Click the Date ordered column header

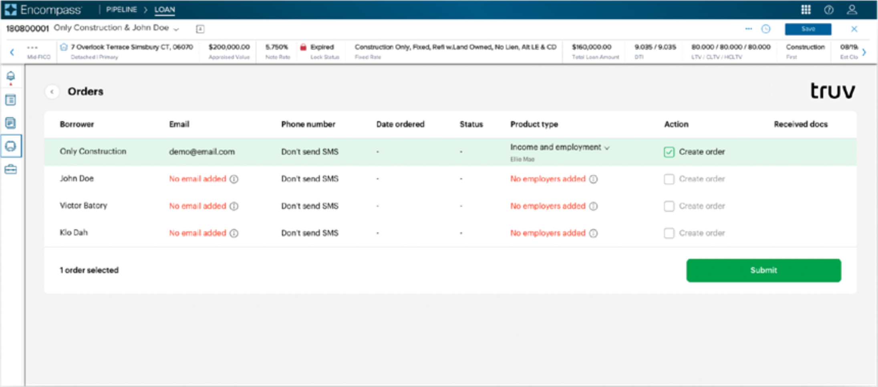[x=400, y=125]
